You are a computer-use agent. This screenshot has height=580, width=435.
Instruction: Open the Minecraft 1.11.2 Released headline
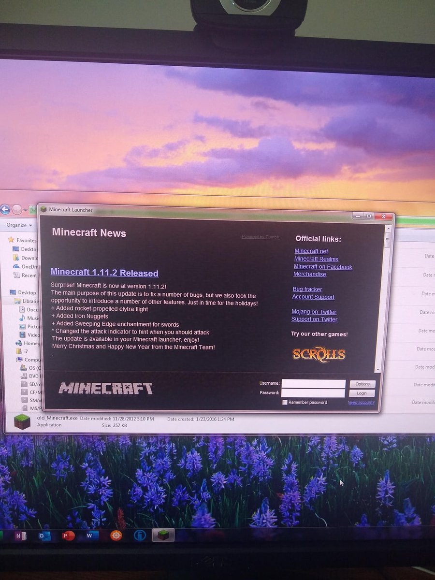104,273
